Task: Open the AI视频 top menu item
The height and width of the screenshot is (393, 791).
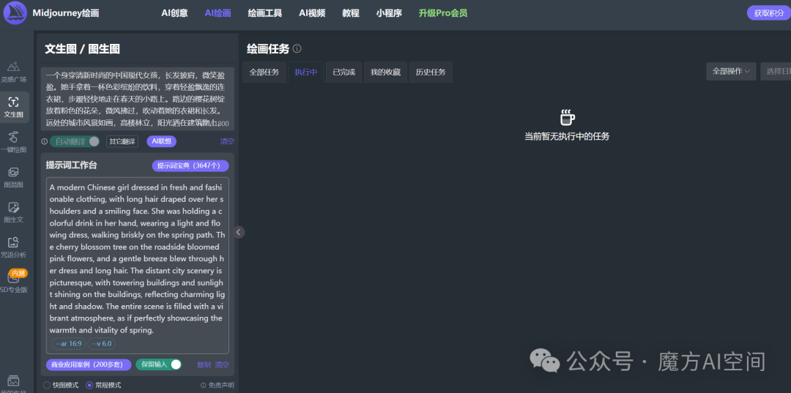Action: coord(312,13)
